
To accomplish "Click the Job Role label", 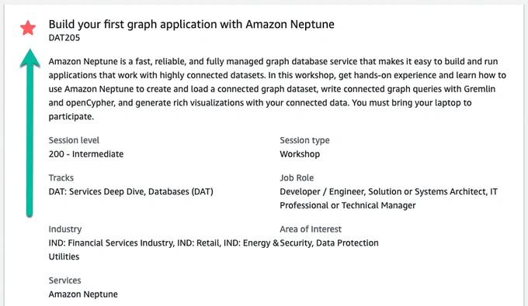I will (297, 177).
